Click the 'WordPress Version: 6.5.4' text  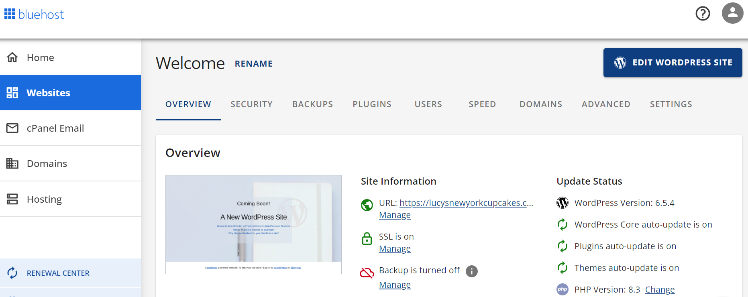point(624,203)
